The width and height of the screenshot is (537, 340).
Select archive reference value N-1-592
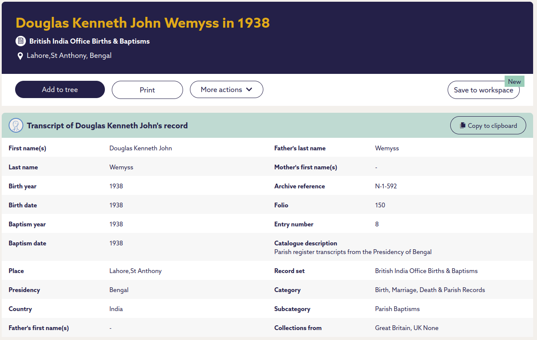click(x=385, y=186)
